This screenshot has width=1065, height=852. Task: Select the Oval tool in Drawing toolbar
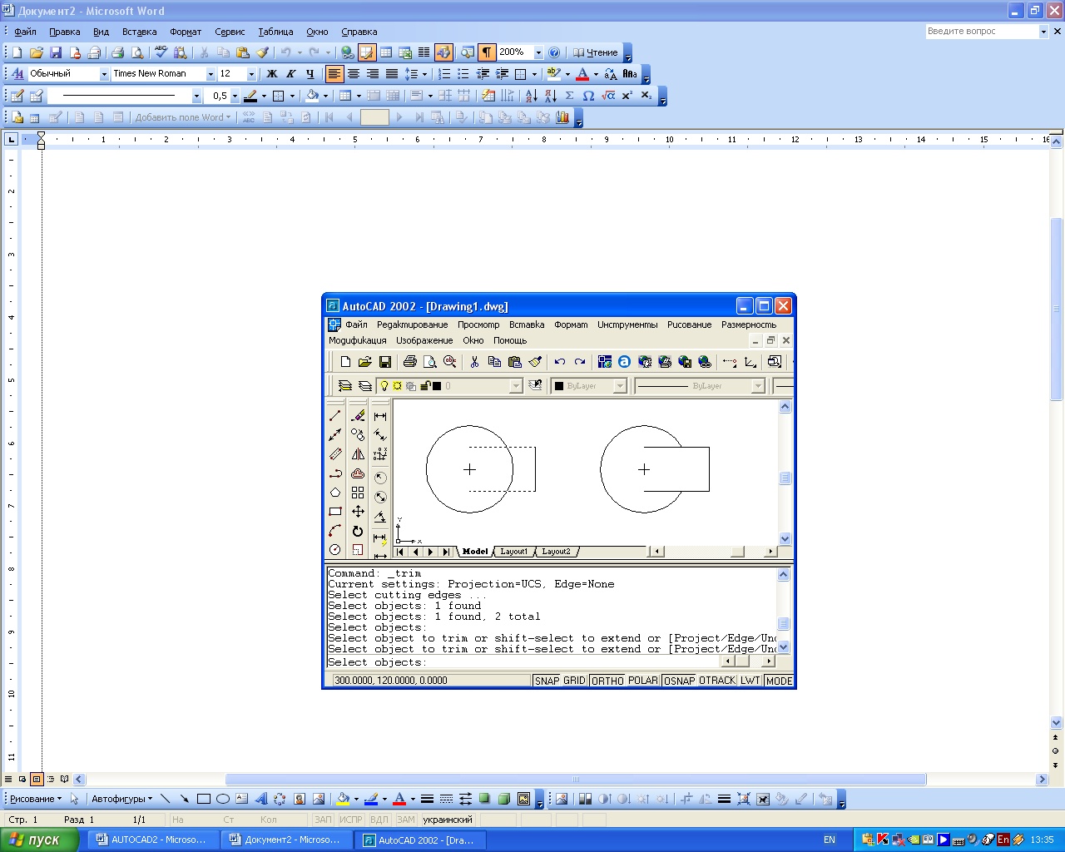(222, 799)
